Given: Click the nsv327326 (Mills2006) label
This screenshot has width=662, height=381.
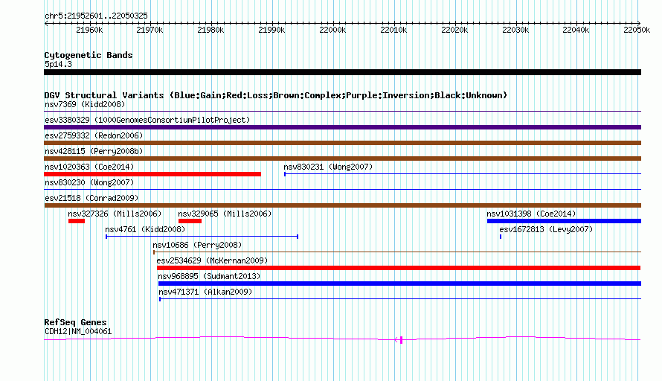Looking at the screenshot, I should click(115, 214).
